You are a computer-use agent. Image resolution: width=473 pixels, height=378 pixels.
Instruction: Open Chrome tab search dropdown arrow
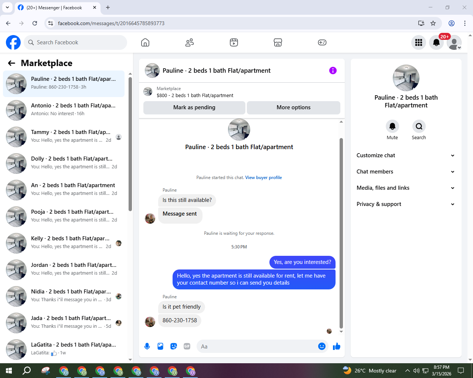(x=7, y=7)
